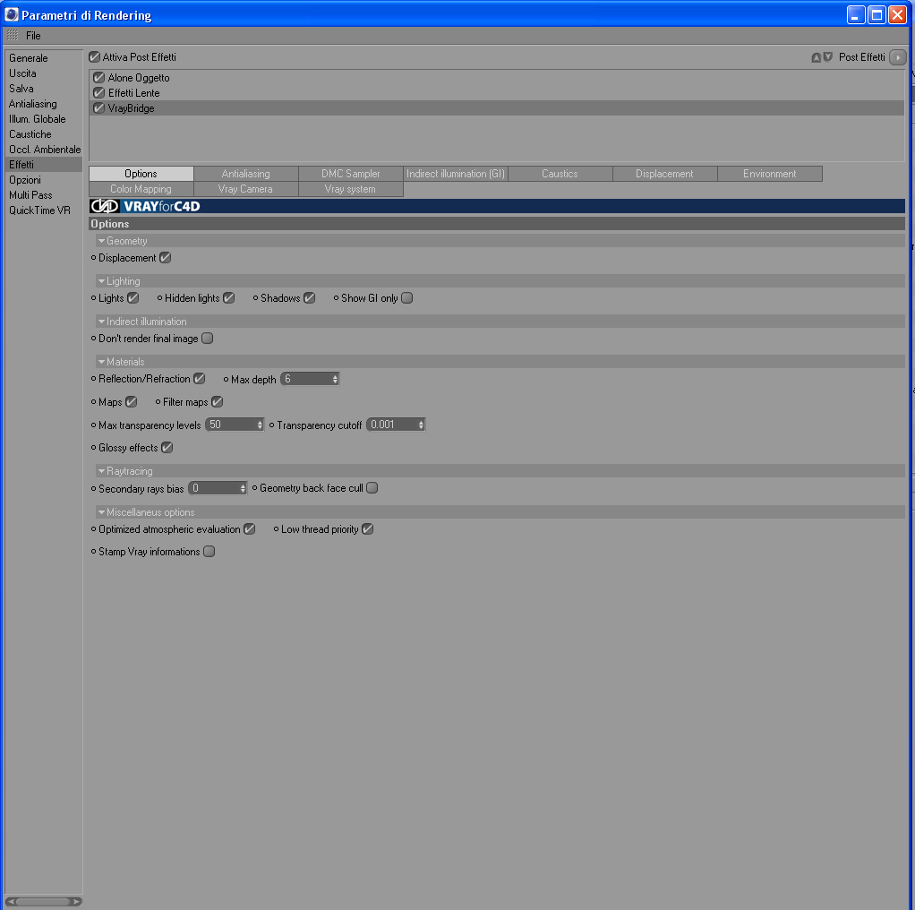
Task: Open the Caustics tab
Action: [560, 174]
